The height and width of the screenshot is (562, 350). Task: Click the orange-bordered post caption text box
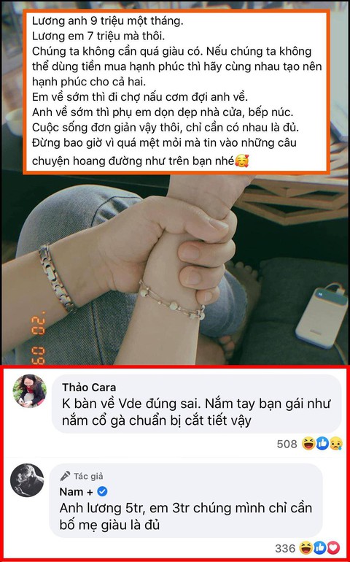[x=176, y=92]
